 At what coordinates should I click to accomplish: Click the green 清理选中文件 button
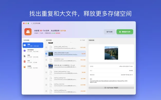click(x=125, y=32)
